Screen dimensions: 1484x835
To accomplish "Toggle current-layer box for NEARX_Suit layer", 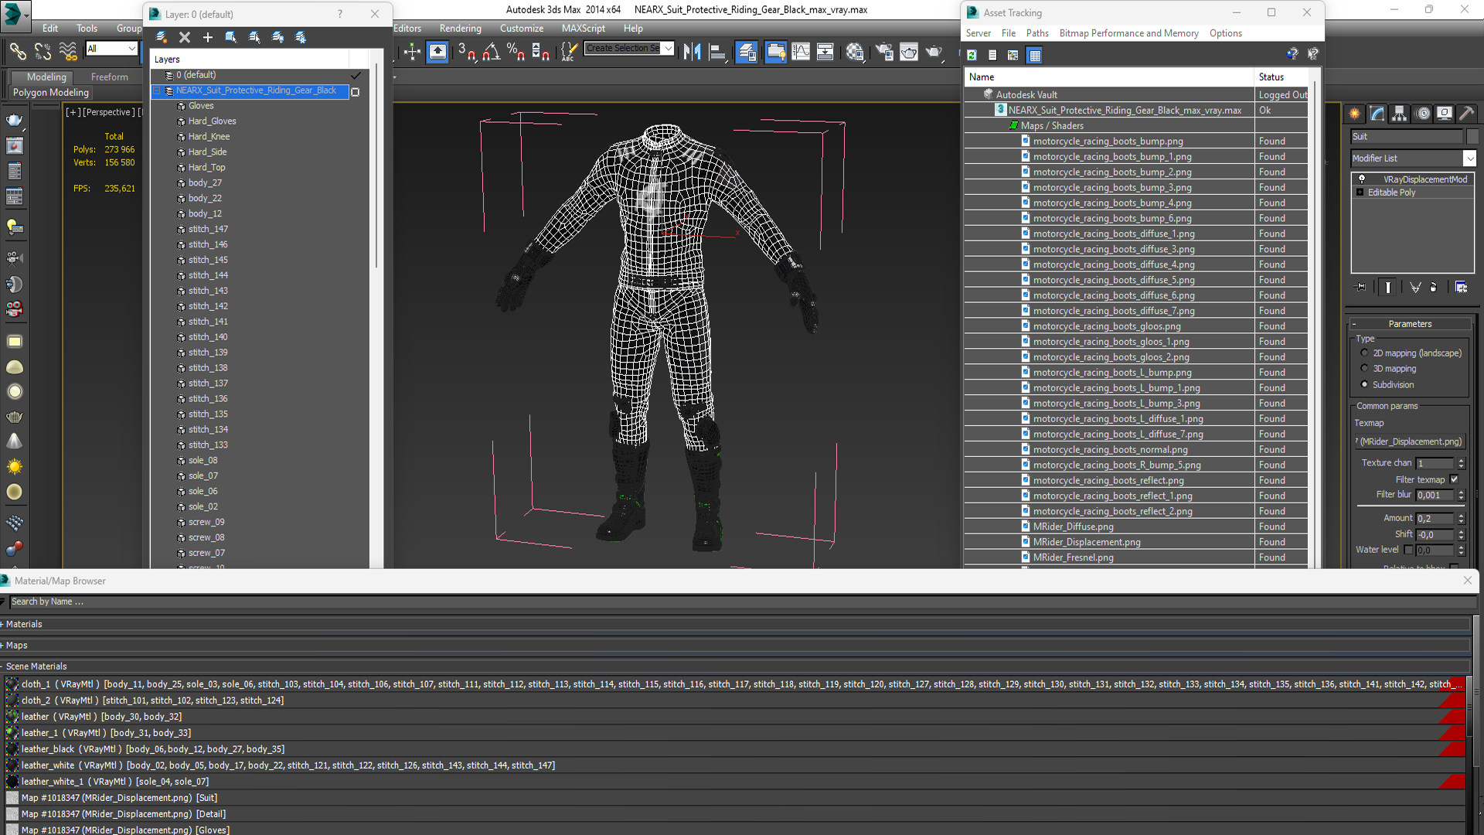I will pyautogui.click(x=356, y=92).
